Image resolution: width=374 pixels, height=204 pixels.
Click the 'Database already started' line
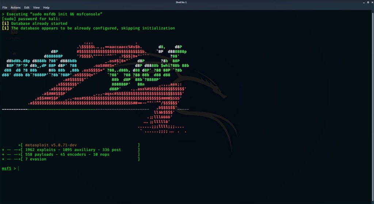pyautogui.click(x=35, y=23)
